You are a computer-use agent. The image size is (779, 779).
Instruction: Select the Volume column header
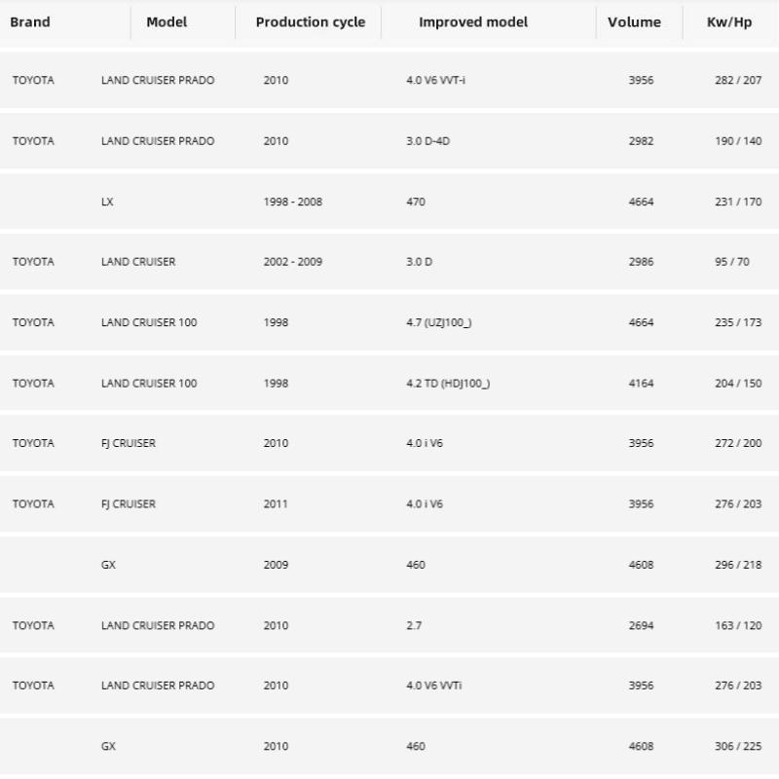tap(634, 22)
